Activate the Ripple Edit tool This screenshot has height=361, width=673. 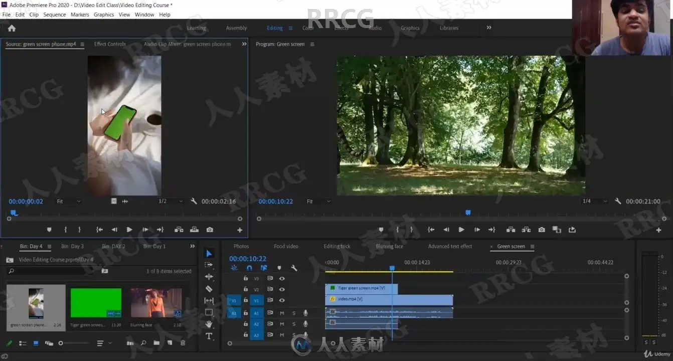click(x=209, y=277)
